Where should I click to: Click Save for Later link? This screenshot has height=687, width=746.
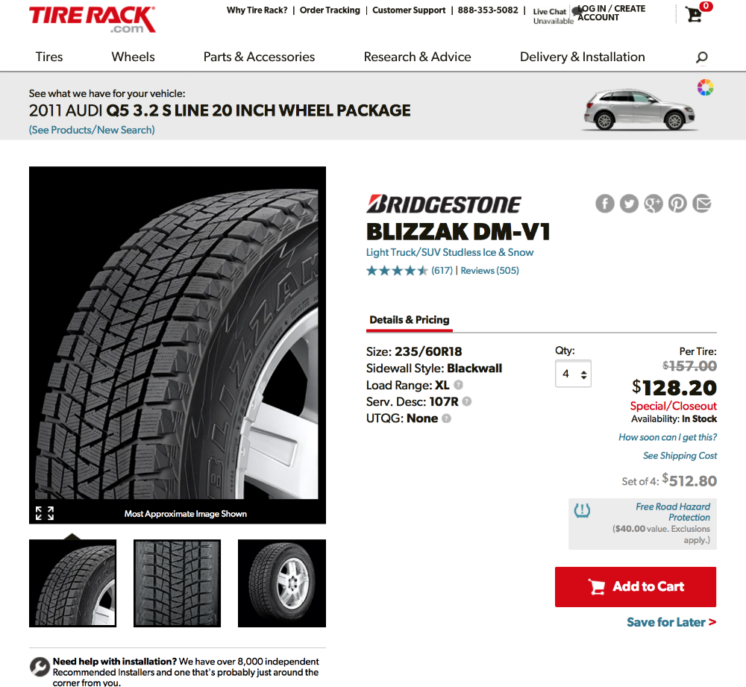tap(671, 622)
